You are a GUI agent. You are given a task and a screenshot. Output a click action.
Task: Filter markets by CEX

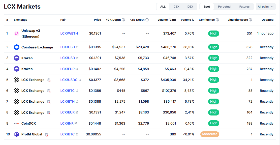176,7
